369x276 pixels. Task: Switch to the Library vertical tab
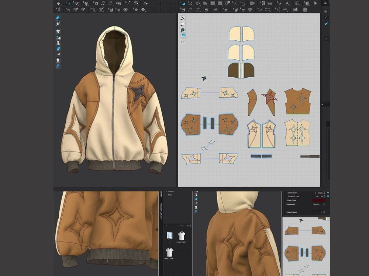[161, 194]
